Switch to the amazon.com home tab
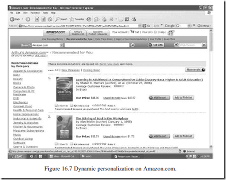Screen dimensions: 226x180 point(55,32)
